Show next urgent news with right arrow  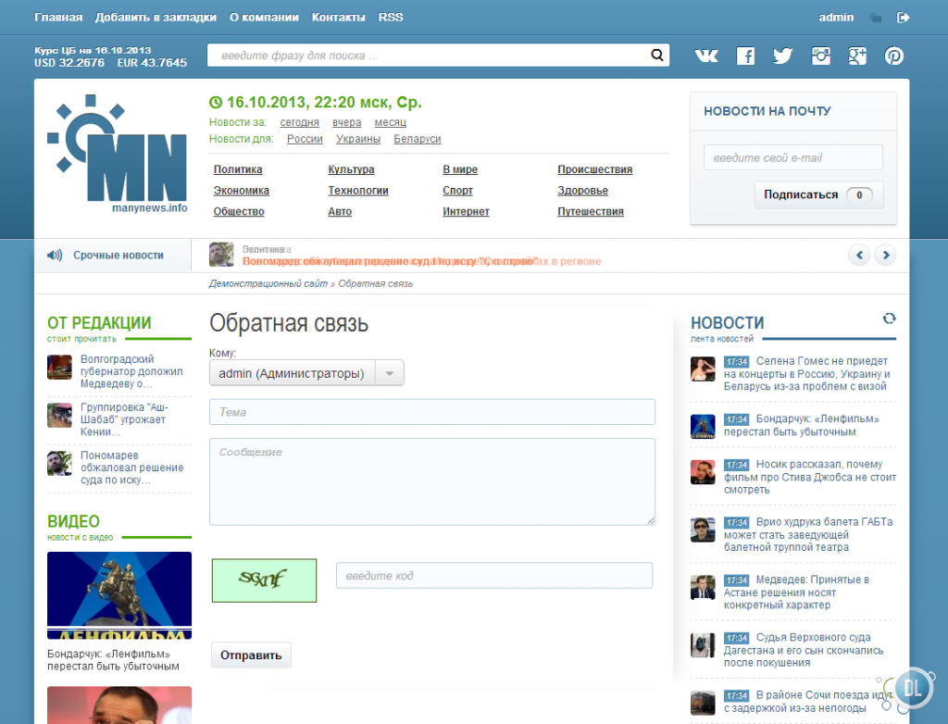[x=885, y=255]
